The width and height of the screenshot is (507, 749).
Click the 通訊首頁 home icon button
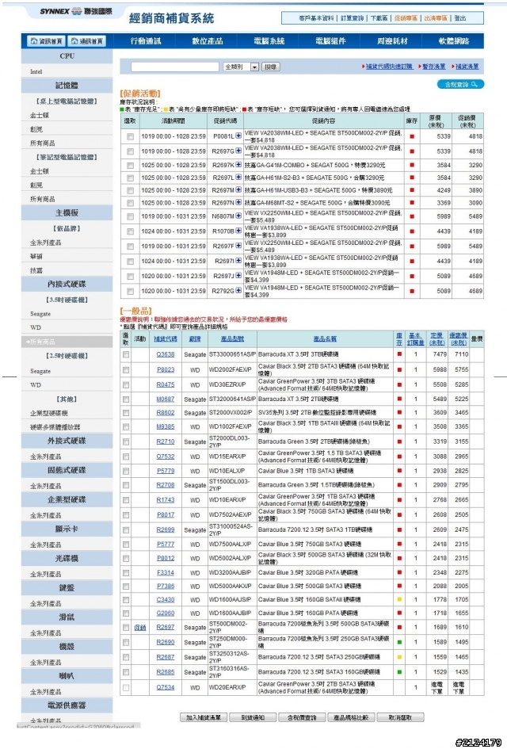[86, 41]
